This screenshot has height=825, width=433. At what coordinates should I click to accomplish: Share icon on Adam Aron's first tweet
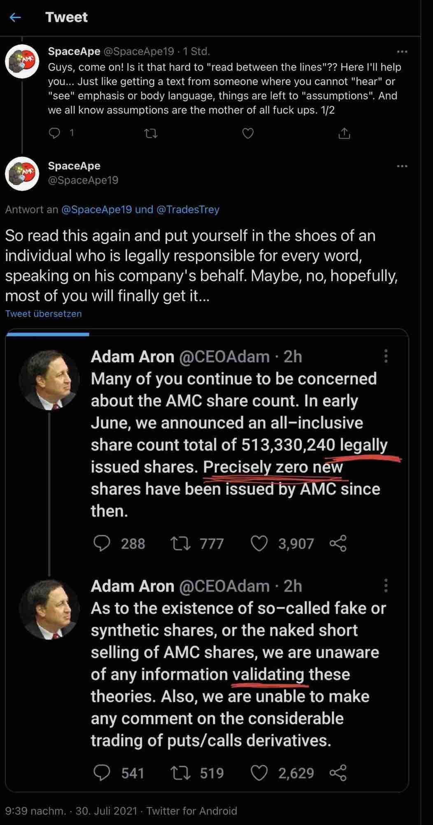338,543
